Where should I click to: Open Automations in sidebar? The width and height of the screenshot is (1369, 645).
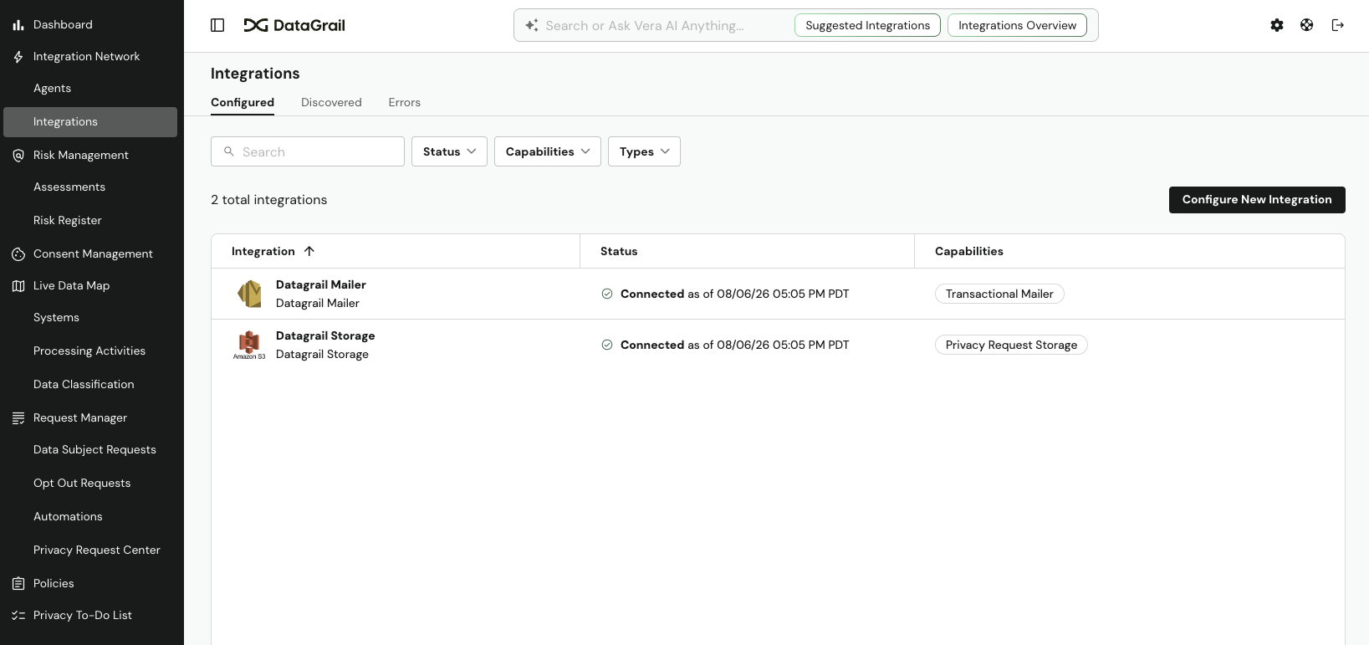[68, 517]
